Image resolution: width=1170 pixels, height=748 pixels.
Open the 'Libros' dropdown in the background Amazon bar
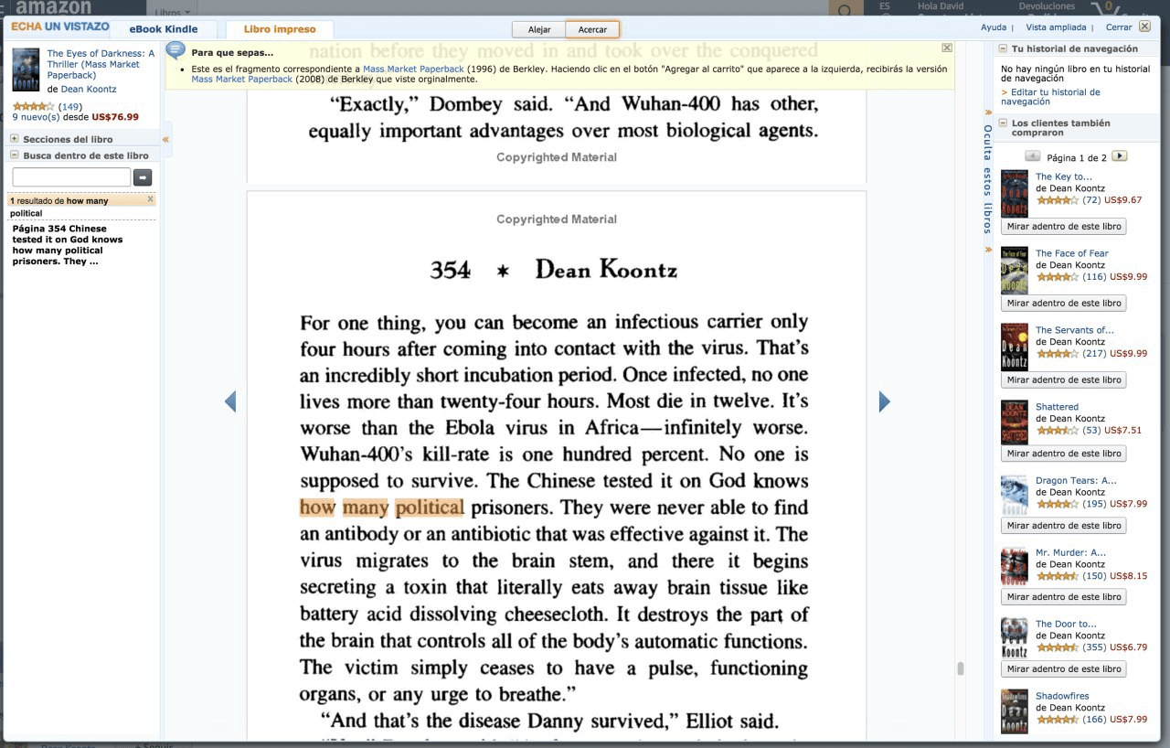[173, 12]
